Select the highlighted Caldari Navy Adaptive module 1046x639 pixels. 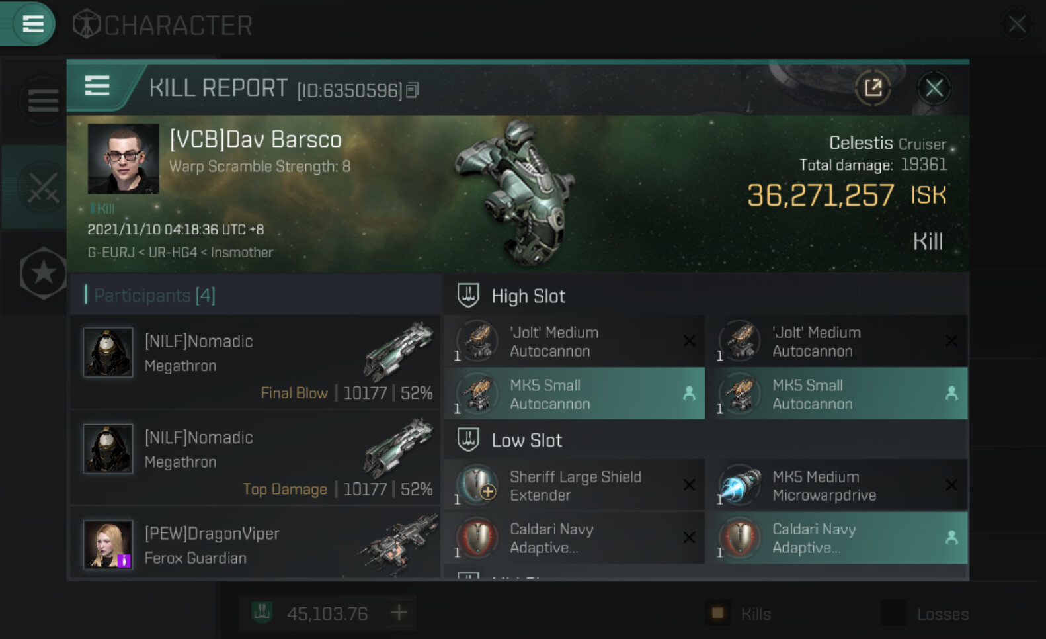[836, 538]
